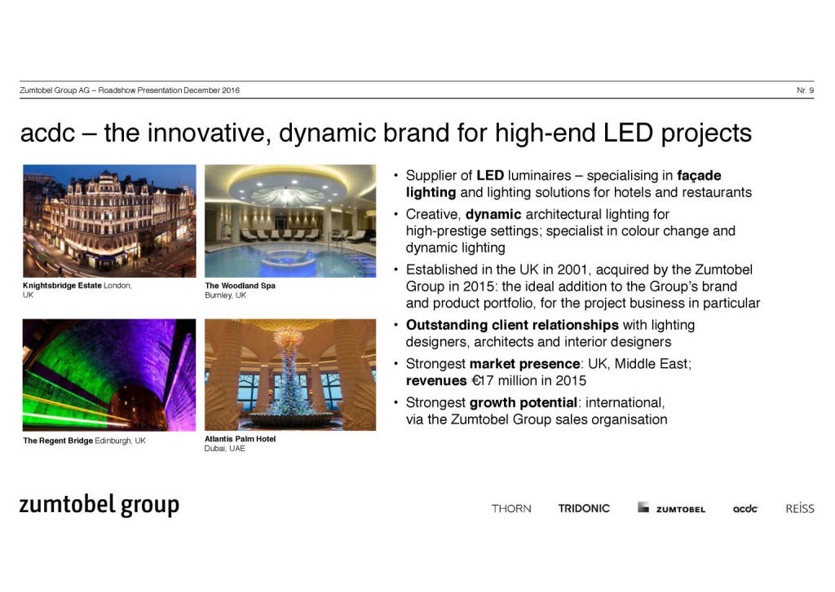Screen dimensions: 835x592
Task: Click the Roadshow Presentation header text
Action: tap(130, 90)
